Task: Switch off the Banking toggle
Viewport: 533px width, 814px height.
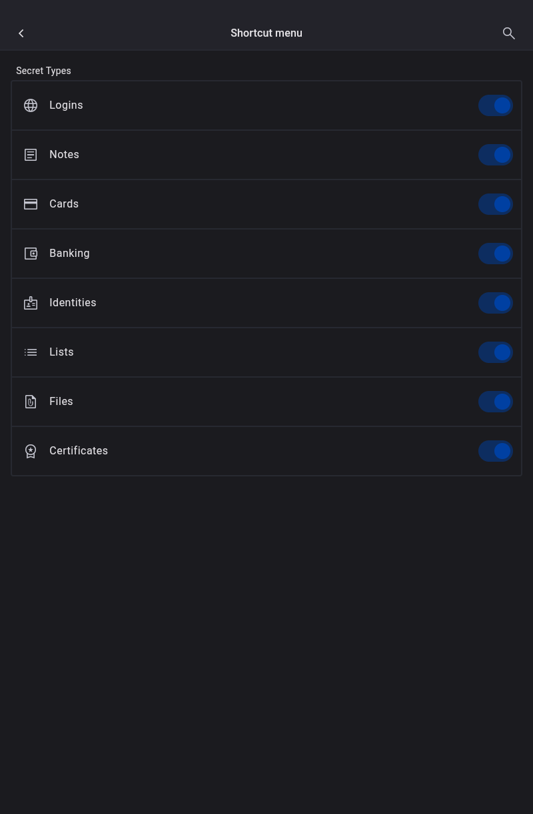Action: point(495,254)
